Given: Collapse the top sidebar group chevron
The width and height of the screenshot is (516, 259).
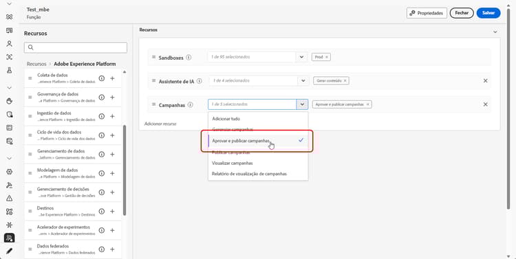Looking at the screenshot, I should point(9,4).
